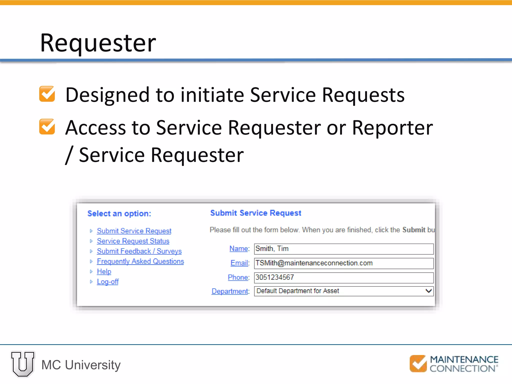Open the Service Request Status link
The width and height of the screenshot is (512, 384).
click(x=133, y=241)
